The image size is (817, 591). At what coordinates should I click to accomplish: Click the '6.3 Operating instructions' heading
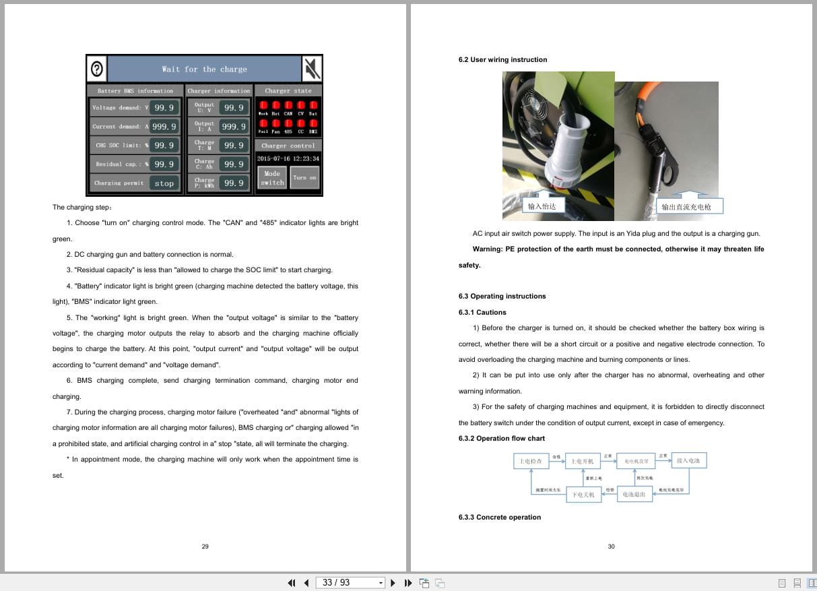coord(502,297)
